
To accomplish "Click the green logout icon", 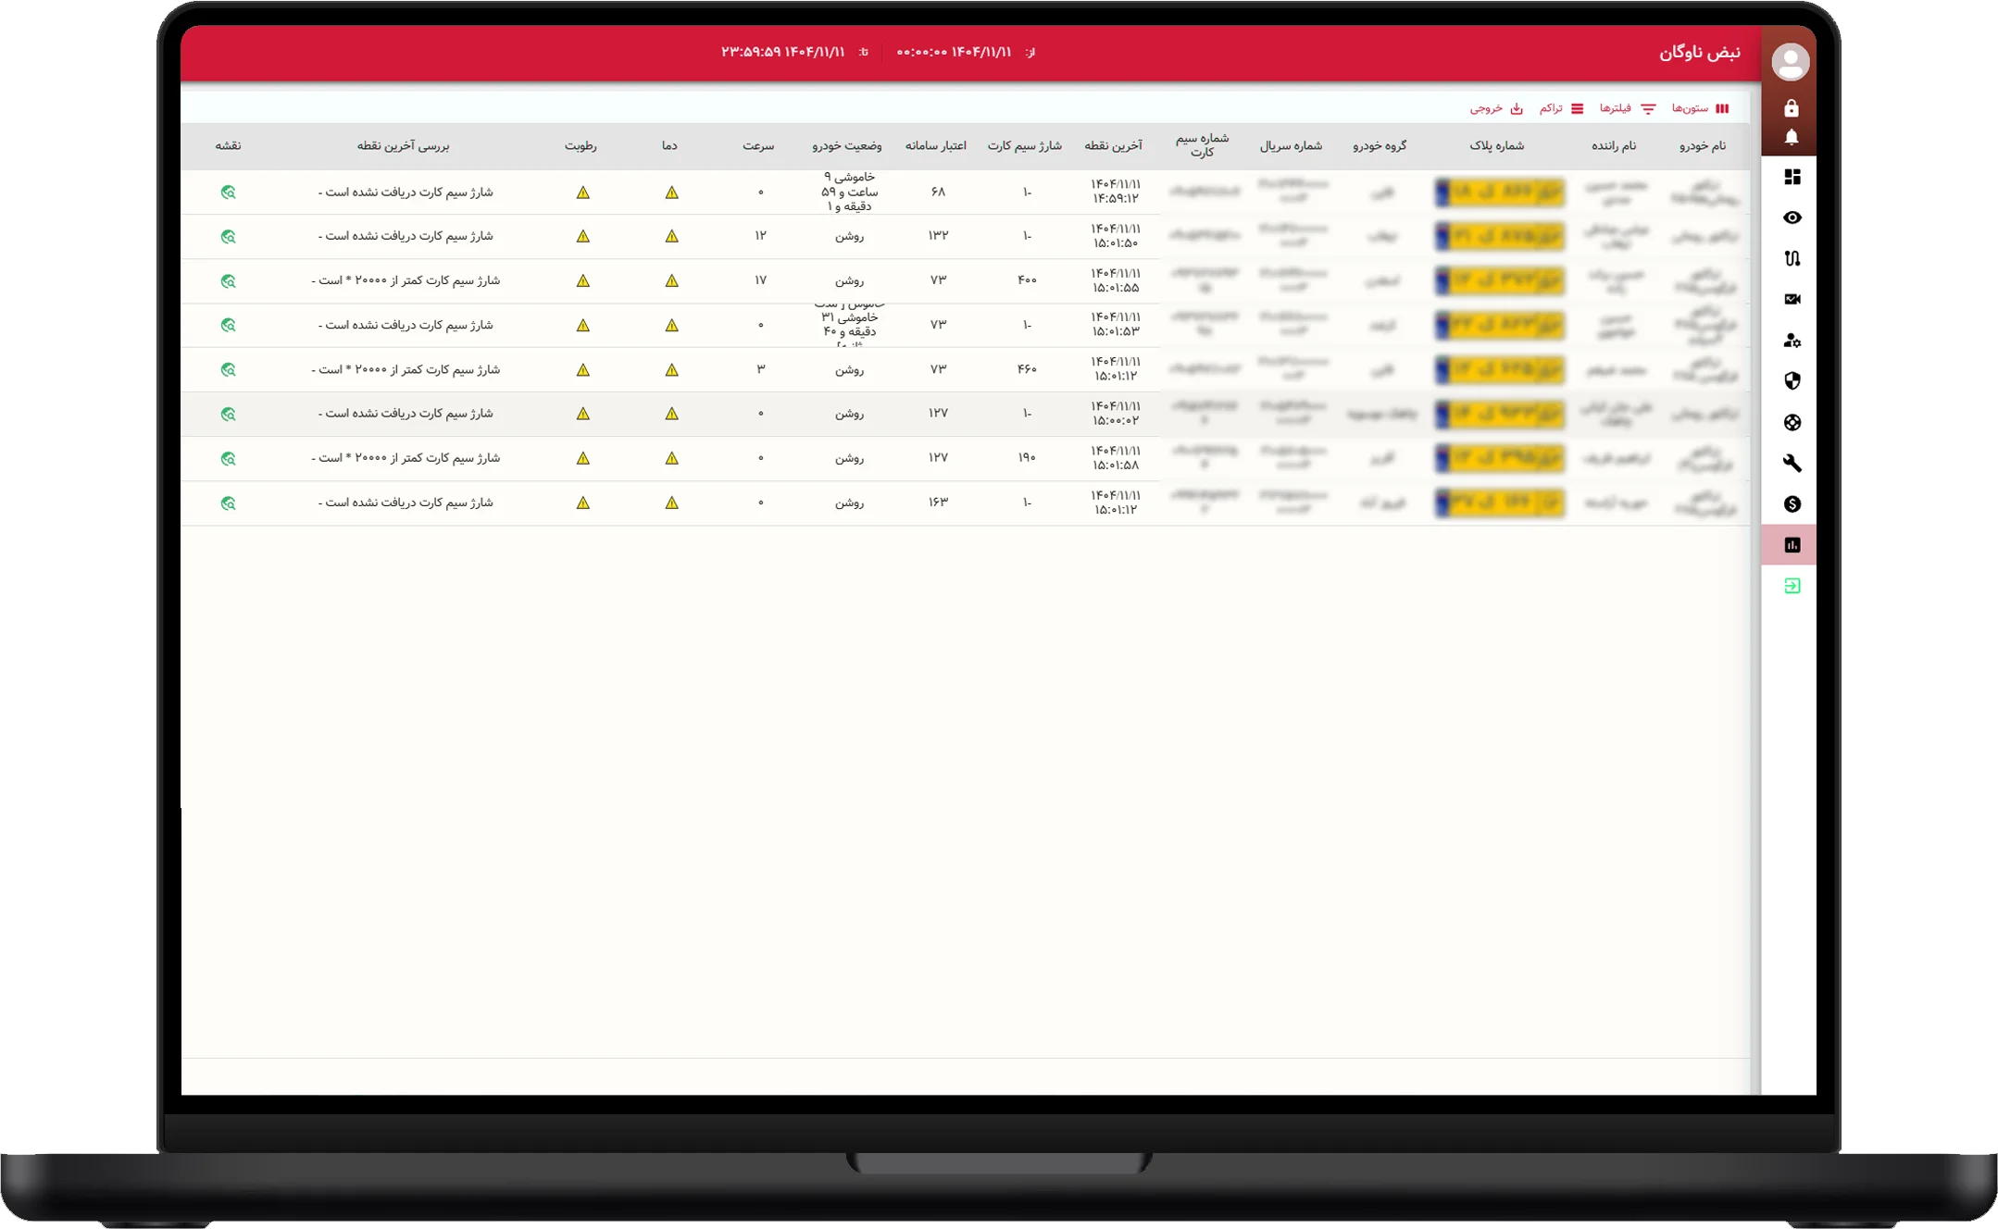I will [x=1792, y=586].
